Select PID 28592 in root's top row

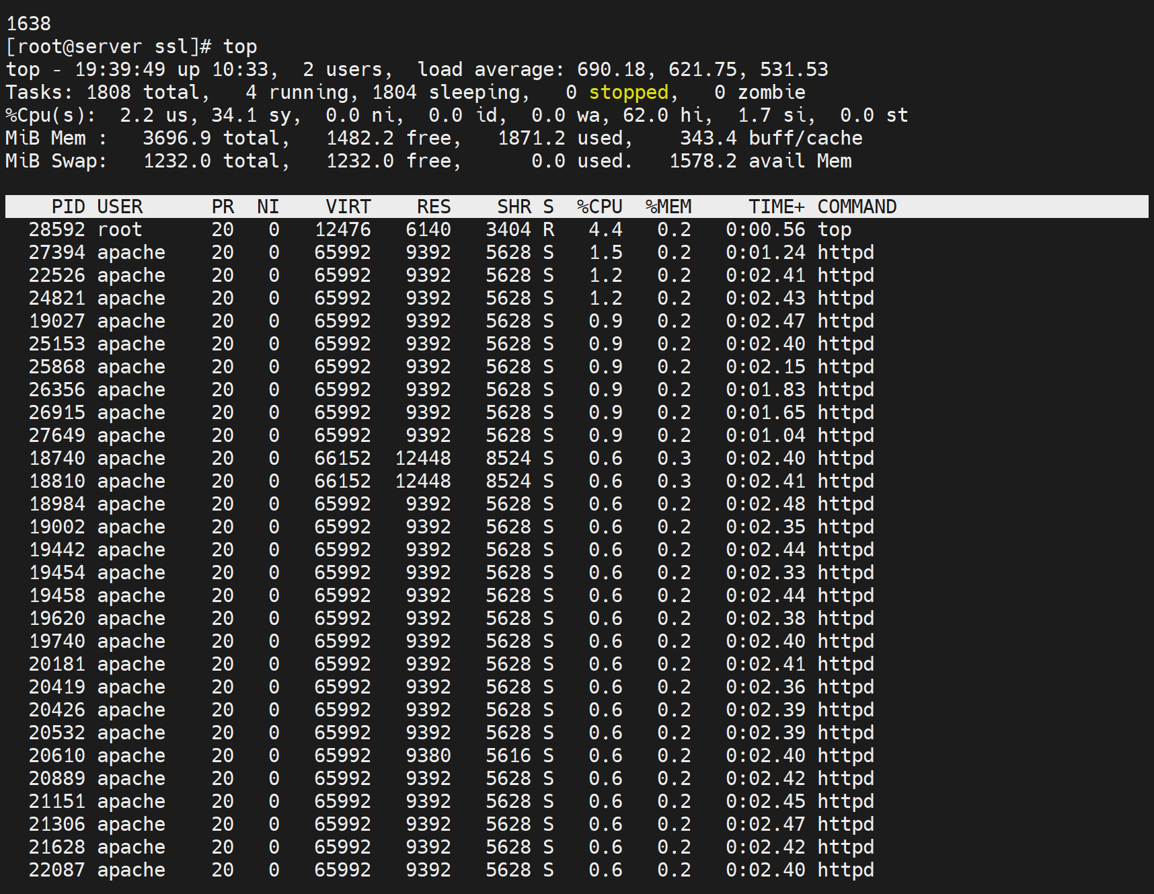(x=56, y=229)
